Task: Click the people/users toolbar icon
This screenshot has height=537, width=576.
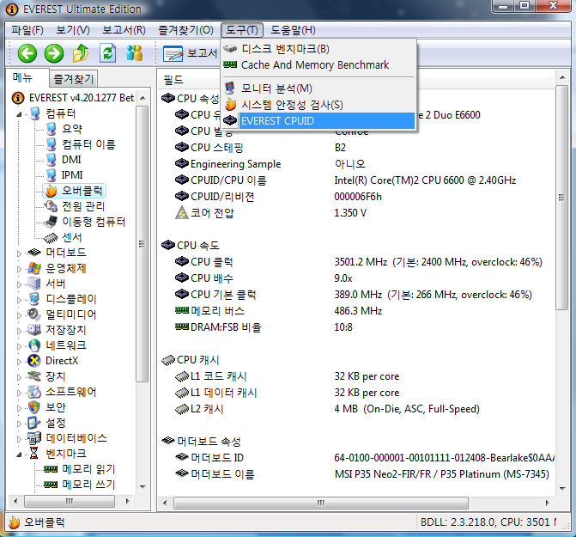Action: tap(135, 53)
